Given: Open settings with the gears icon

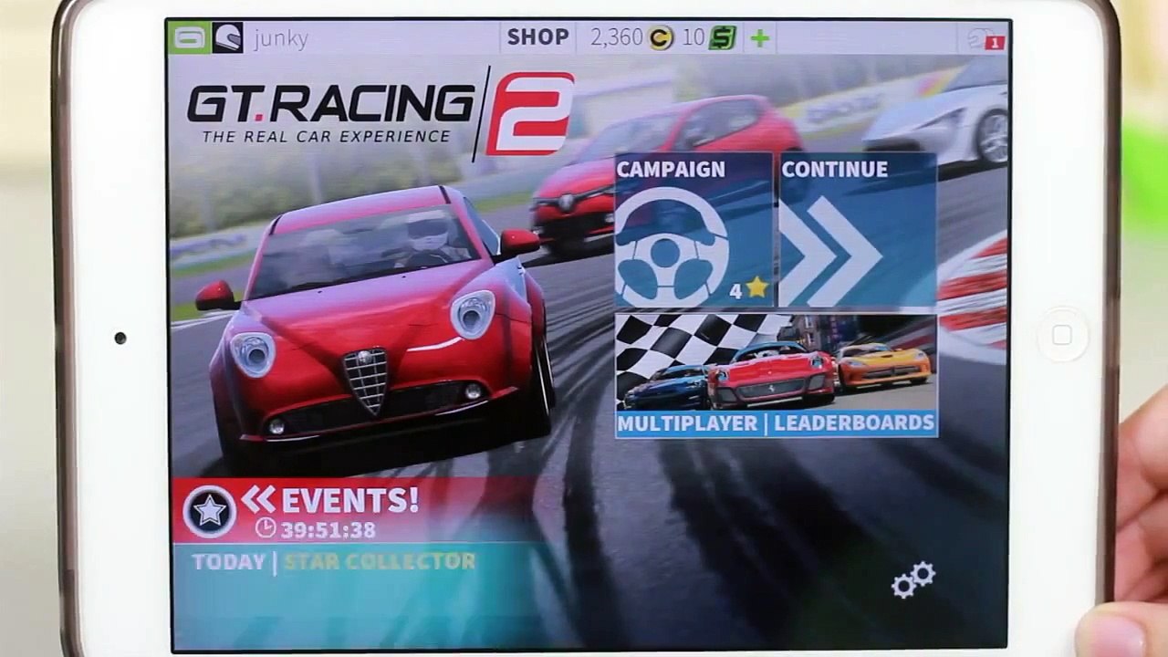Looking at the screenshot, I should pos(913,579).
